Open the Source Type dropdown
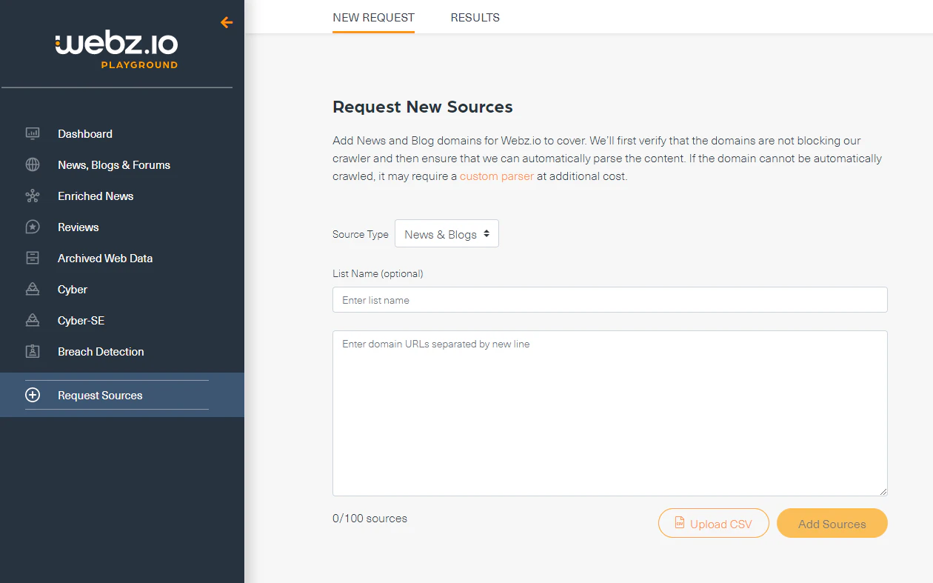The width and height of the screenshot is (933, 583). point(447,233)
